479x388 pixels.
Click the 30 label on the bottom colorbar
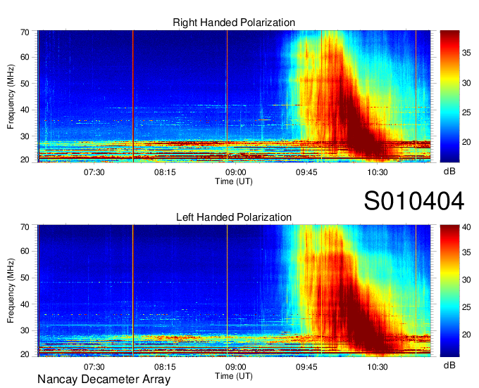[466, 280]
